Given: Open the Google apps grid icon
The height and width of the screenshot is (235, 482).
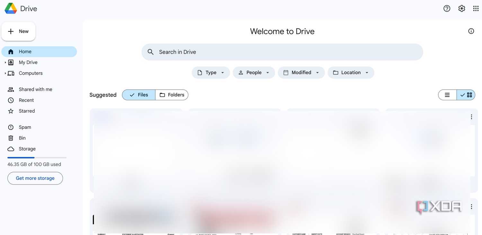Looking at the screenshot, I should coord(476,8).
